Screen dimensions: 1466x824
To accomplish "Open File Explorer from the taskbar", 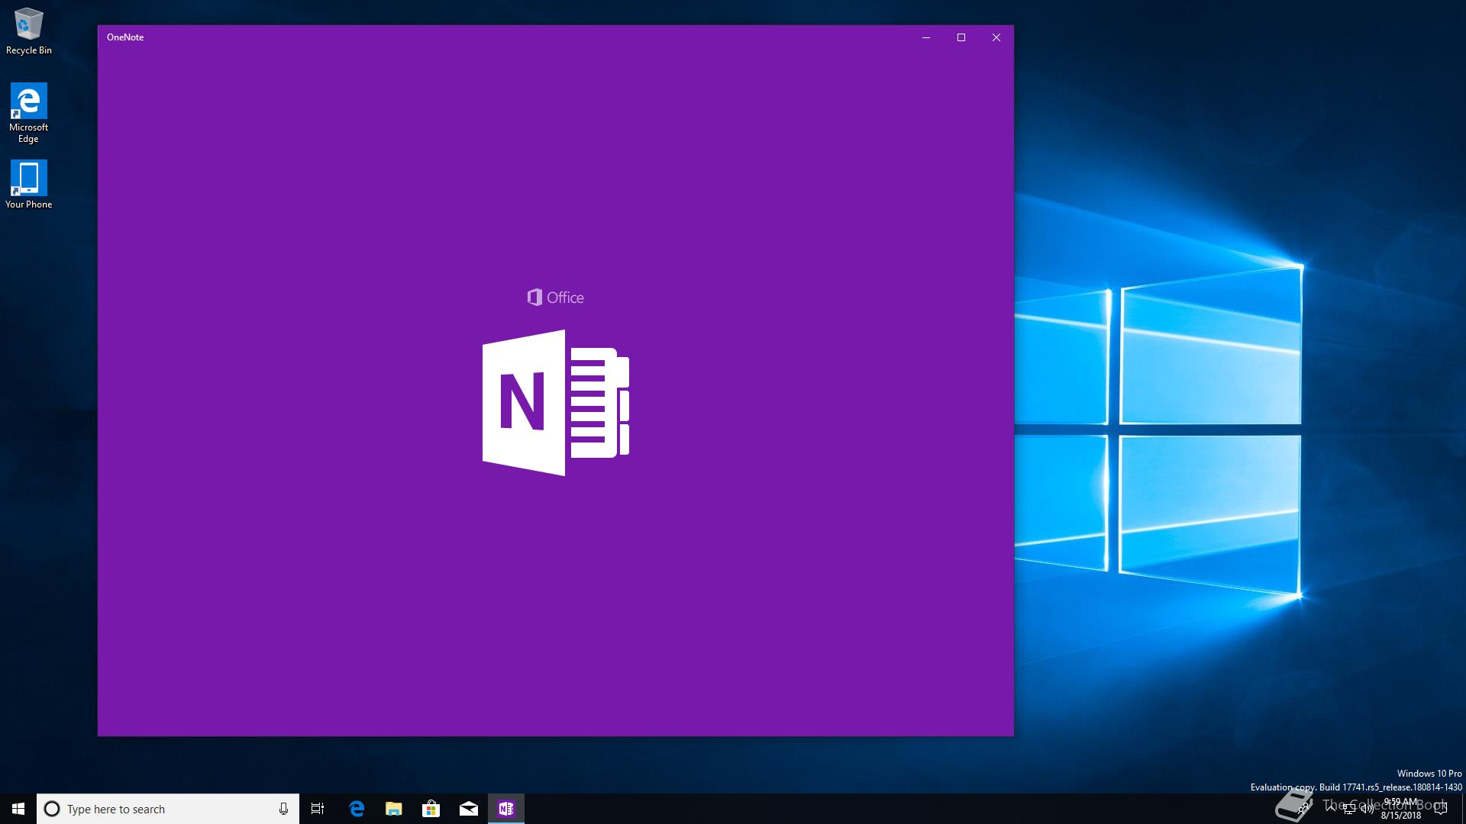I will pos(394,809).
